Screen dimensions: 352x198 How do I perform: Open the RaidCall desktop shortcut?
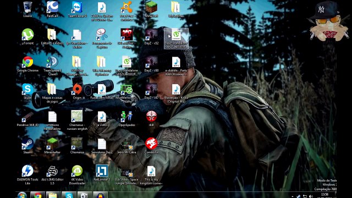(52, 9)
